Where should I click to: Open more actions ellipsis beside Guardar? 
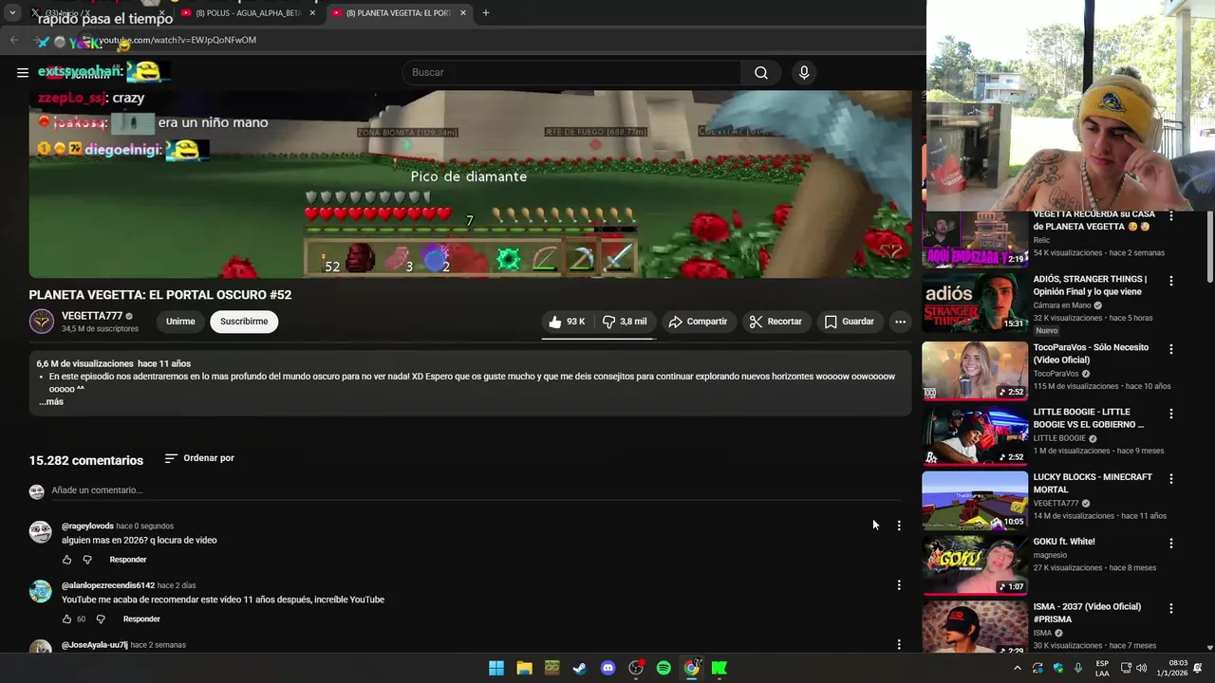(900, 322)
